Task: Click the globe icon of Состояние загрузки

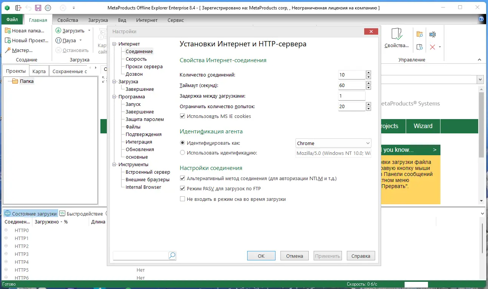Action: coord(7,214)
